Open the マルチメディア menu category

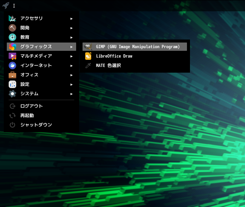coord(41,56)
